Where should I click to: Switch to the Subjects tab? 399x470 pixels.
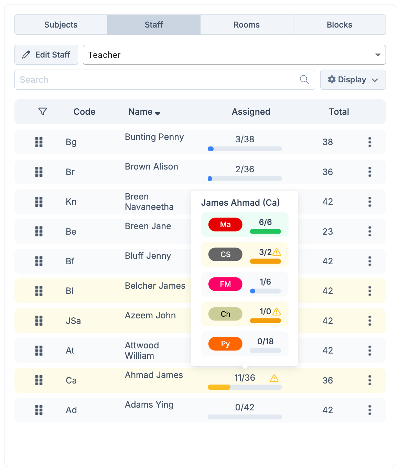click(x=61, y=25)
